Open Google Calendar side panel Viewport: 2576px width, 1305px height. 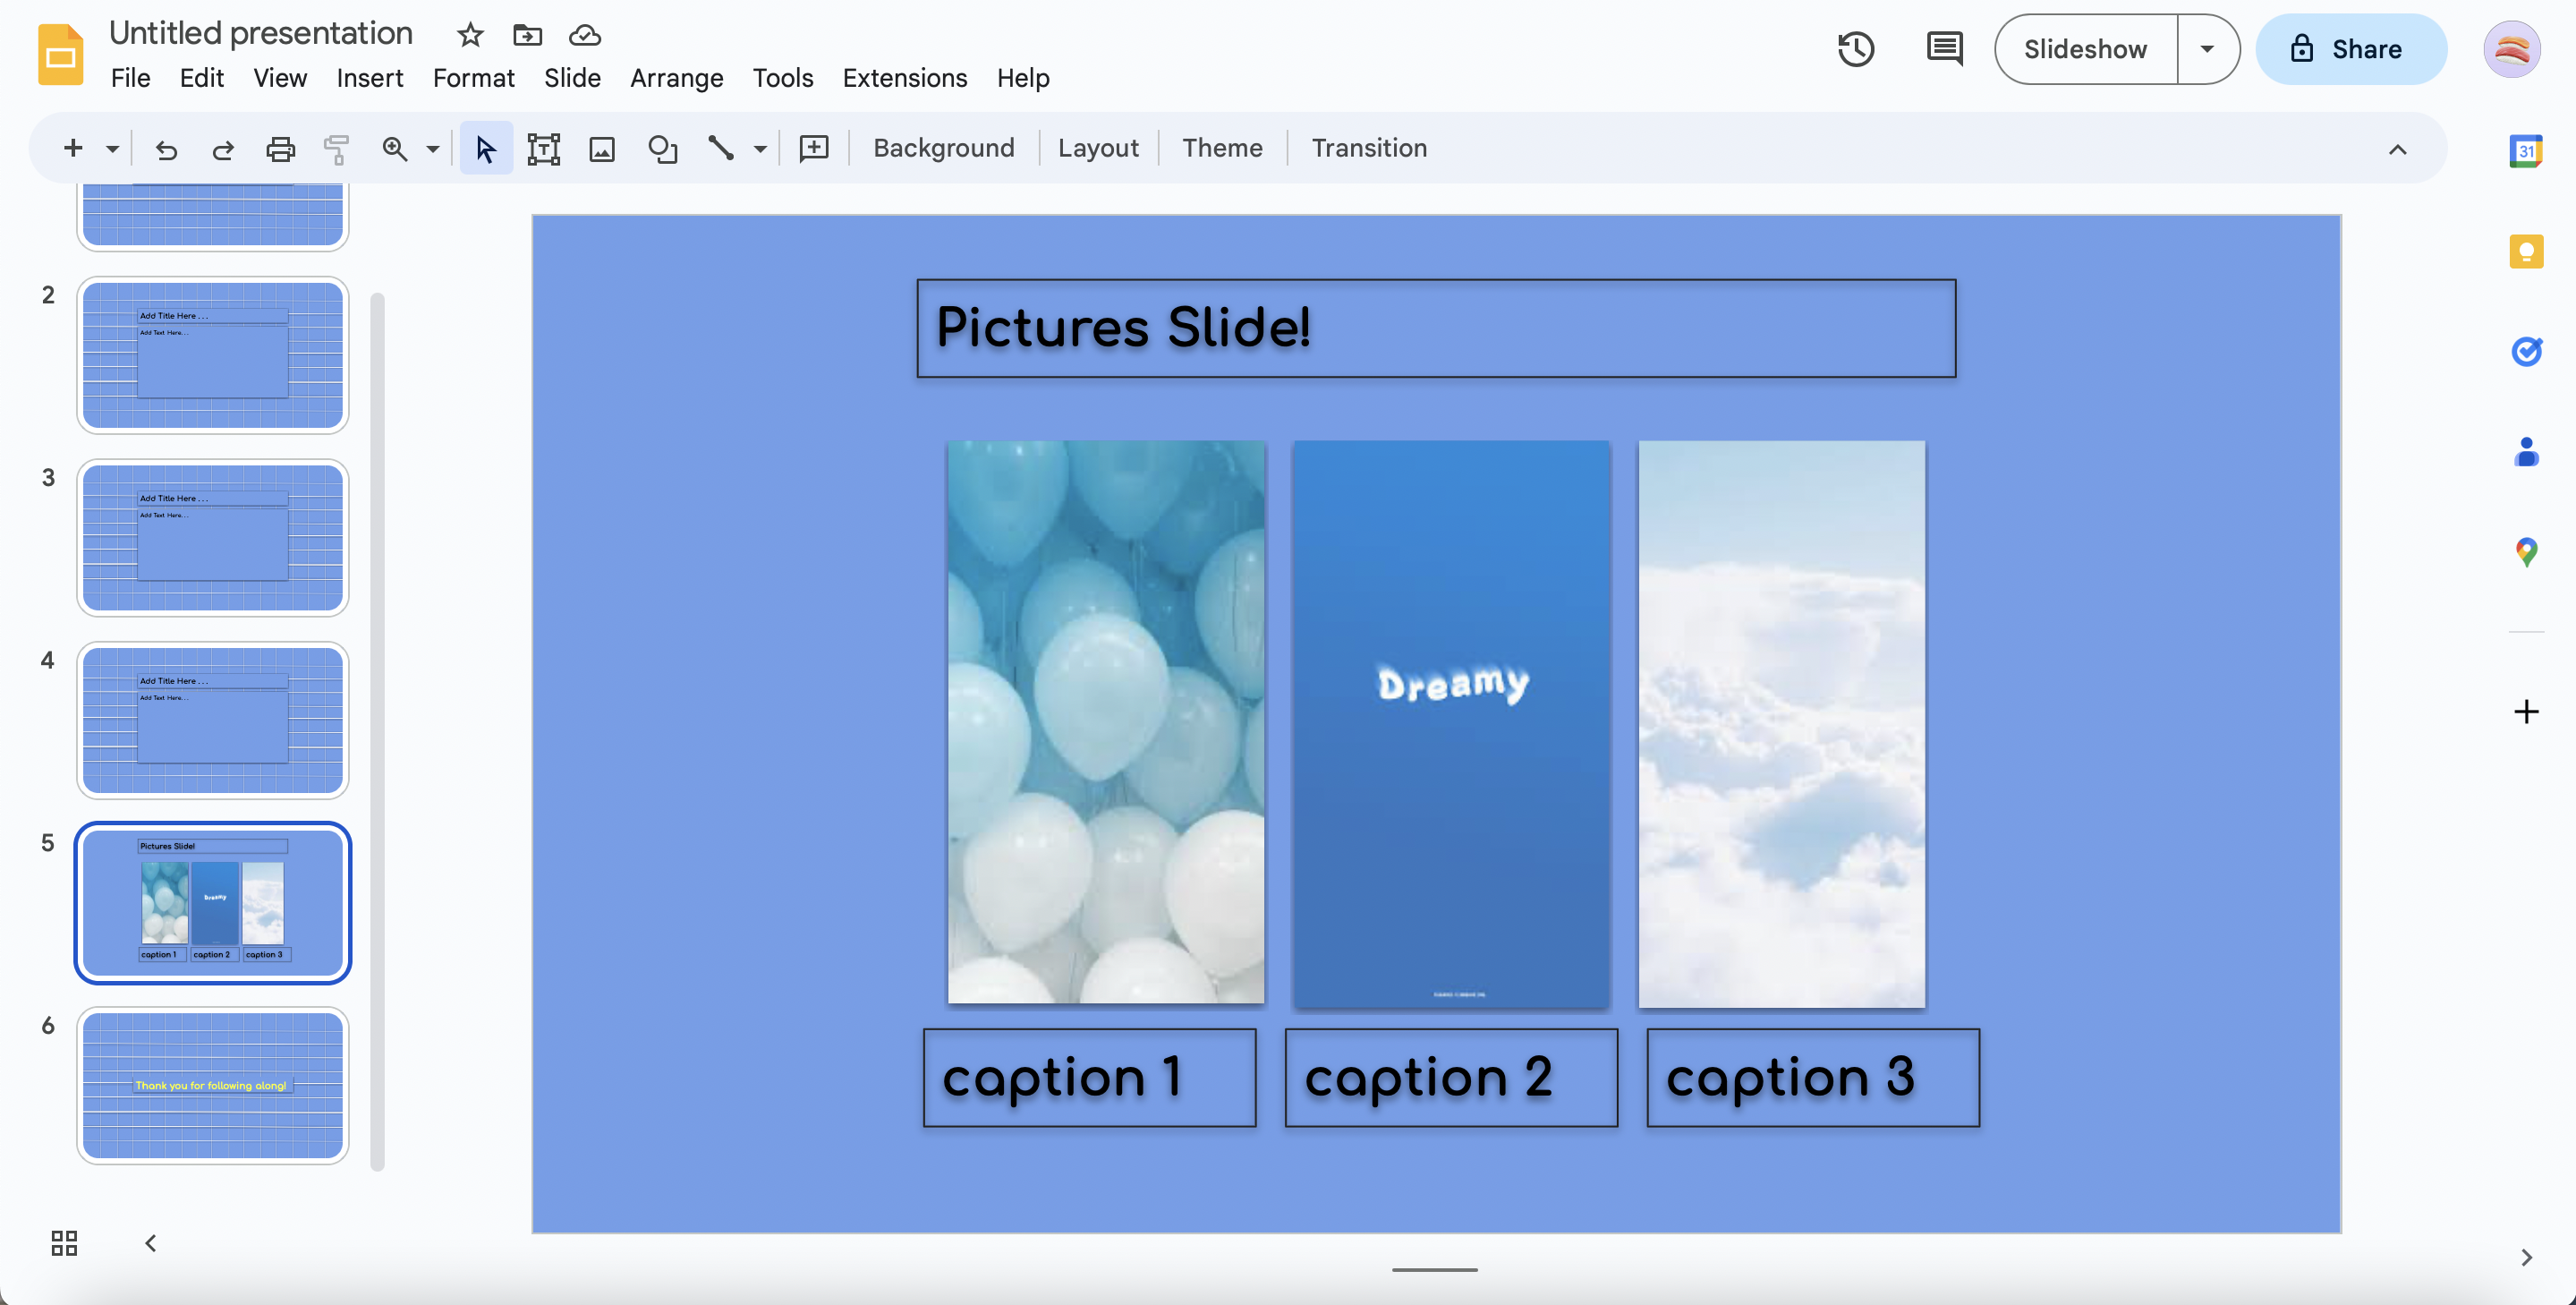(x=2526, y=151)
